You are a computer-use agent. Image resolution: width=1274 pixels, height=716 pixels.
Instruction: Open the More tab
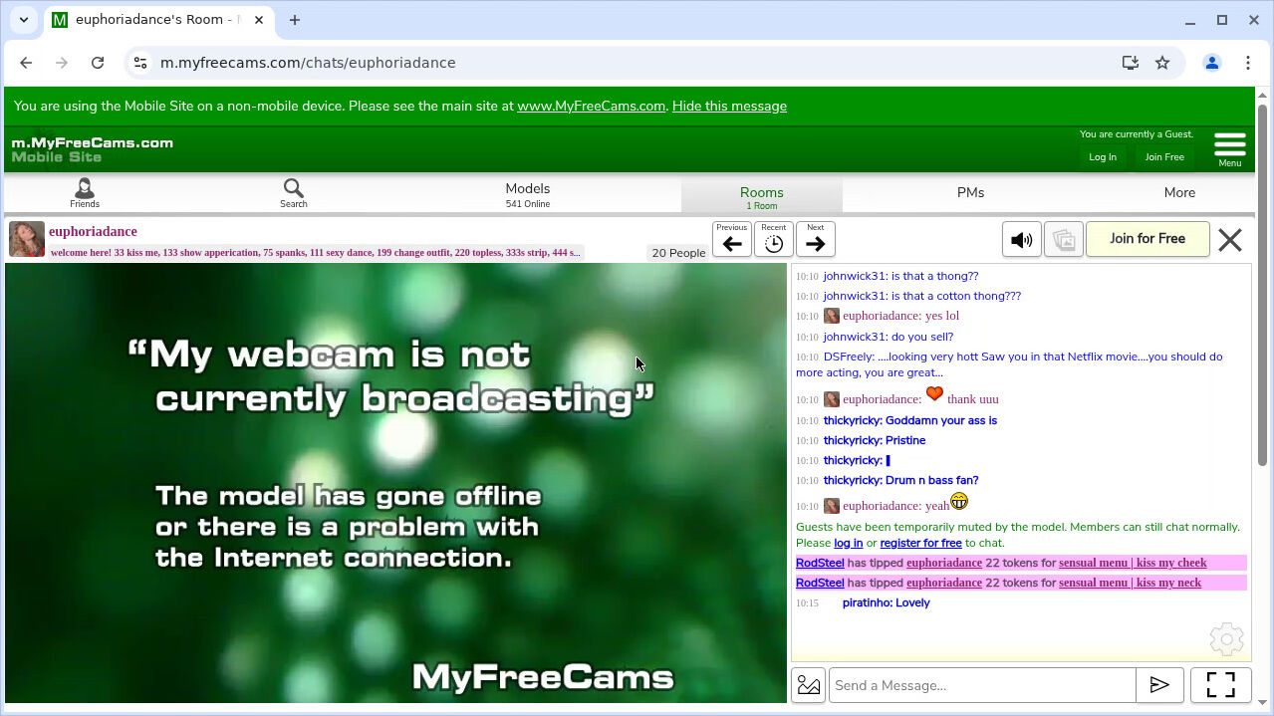1179,193
